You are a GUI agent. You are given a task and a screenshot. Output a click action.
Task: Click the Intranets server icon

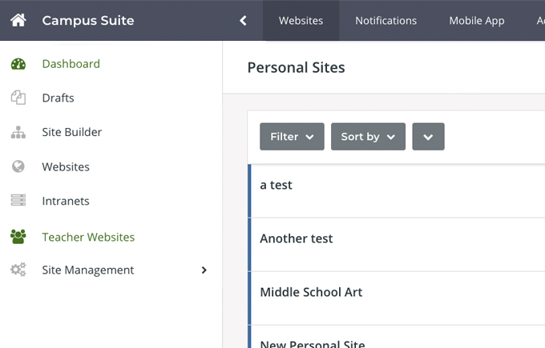click(x=18, y=202)
